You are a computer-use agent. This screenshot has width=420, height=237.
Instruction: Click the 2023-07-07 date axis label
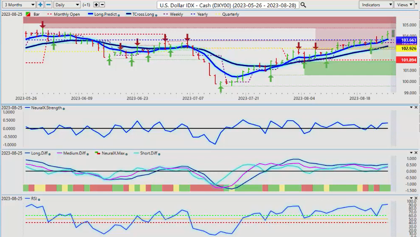(193, 98)
